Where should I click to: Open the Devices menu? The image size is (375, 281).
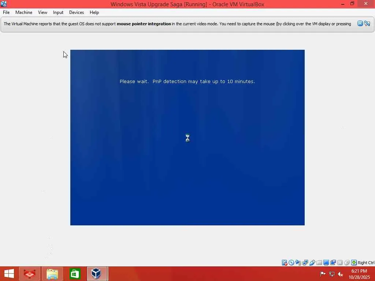tap(77, 12)
